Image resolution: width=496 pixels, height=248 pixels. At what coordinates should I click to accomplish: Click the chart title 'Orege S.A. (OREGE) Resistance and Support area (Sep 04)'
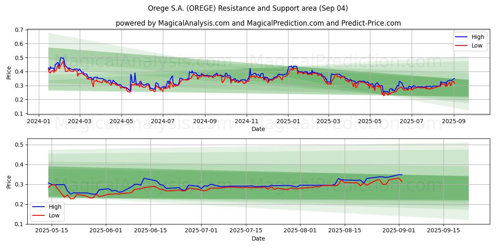[248, 8]
